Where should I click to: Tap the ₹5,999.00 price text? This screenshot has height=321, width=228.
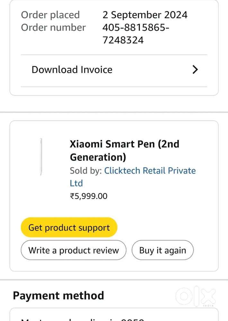tap(89, 196)
